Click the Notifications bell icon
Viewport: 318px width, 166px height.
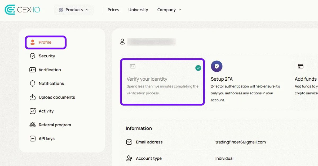(33, 84)
